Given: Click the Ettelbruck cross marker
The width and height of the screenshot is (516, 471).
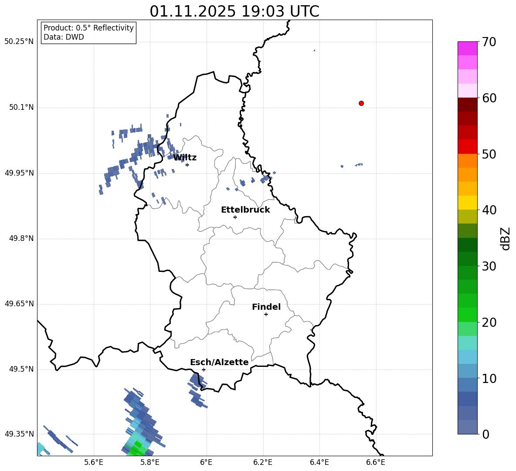Looking at the screenshot, I should [235, 217].
